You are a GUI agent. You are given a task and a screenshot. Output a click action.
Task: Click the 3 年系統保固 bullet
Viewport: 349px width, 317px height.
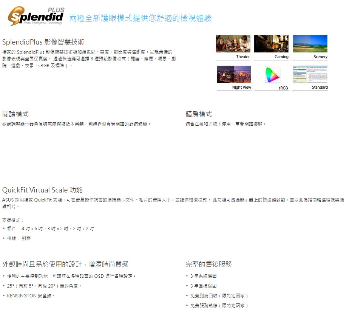(203, 276)
